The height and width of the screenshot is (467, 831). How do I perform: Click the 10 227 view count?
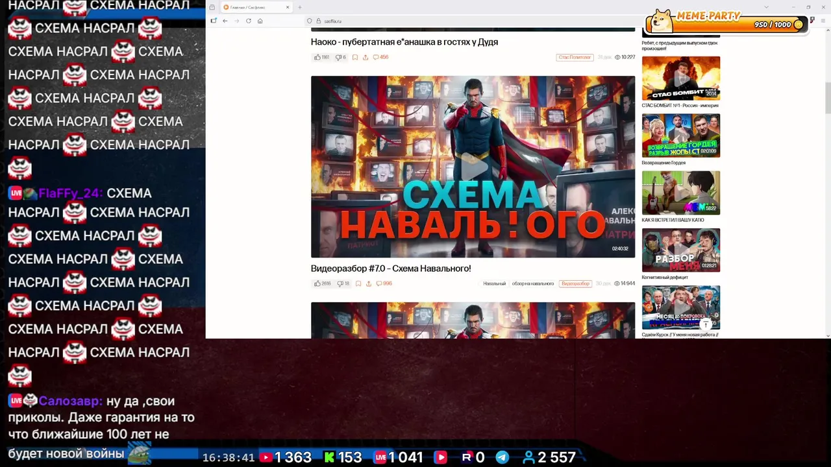625,57
